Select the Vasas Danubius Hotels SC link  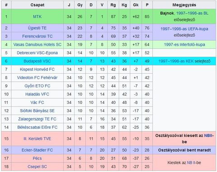point(37,45)
